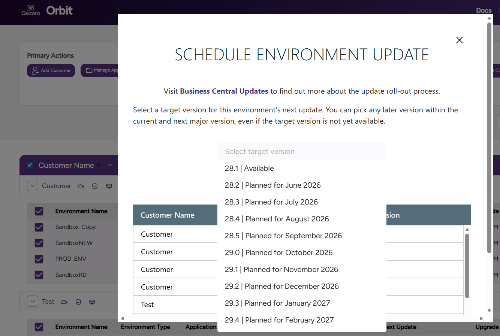Choose 28.2 Planned for June 2026
The image size is (500, 336).
302,185
